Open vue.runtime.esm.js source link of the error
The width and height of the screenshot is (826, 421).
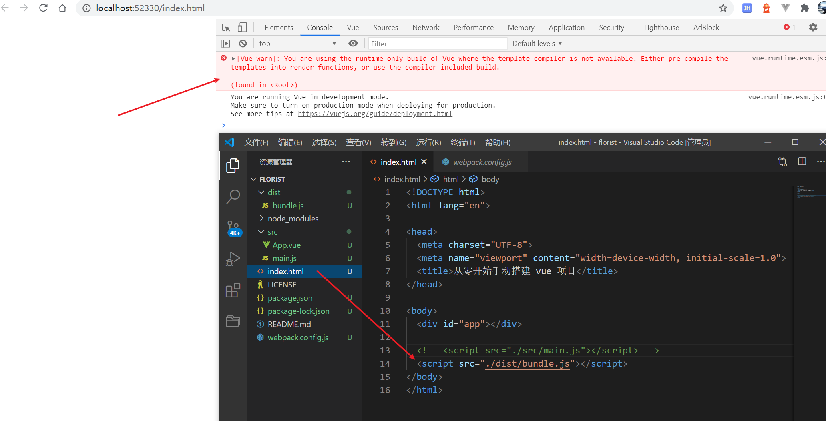[788, 58]
